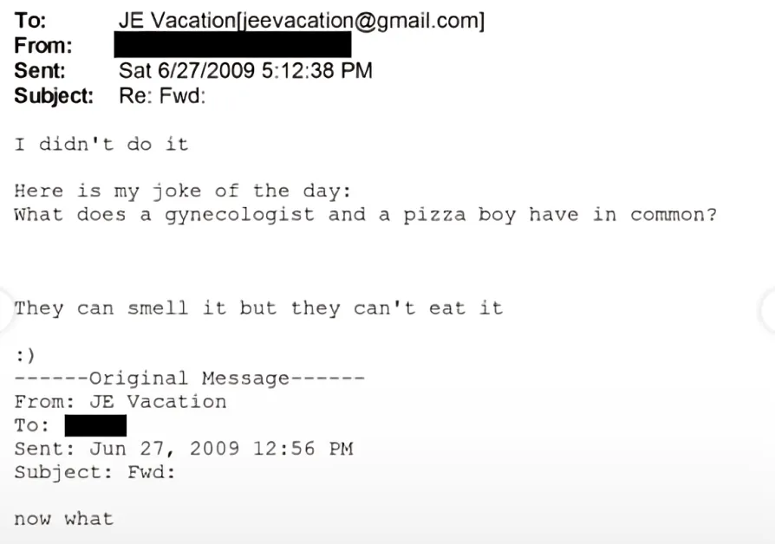Click the "Original Message" divider line
Viewport: 775px width, 544px height.
click(x=189, y=379)
